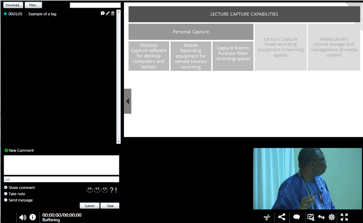Open the Filter... button
Image resolution: width=363 pixels, height=223 pixels.
[33, 5]
